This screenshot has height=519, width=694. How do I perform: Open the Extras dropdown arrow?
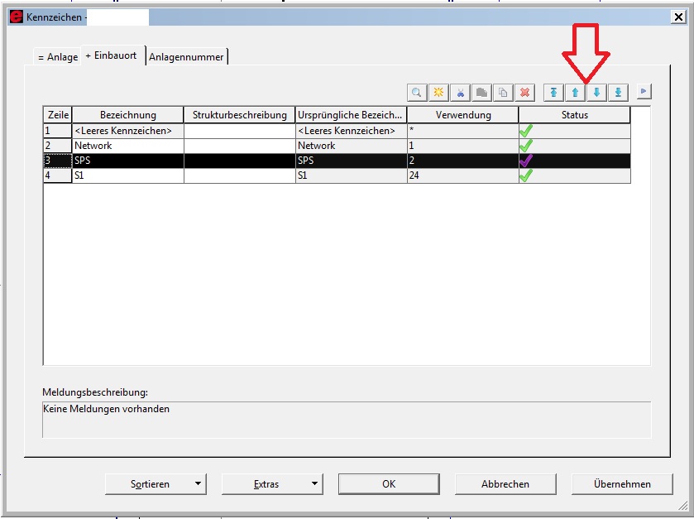click(314, 483)
